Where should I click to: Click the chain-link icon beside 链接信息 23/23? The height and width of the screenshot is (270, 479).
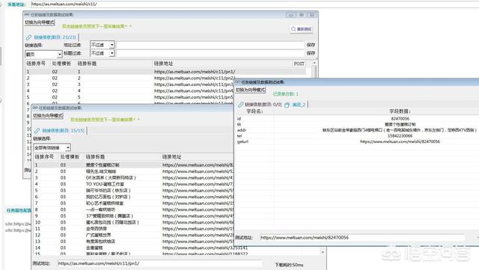pyautogui.click(x=28, y=37)
